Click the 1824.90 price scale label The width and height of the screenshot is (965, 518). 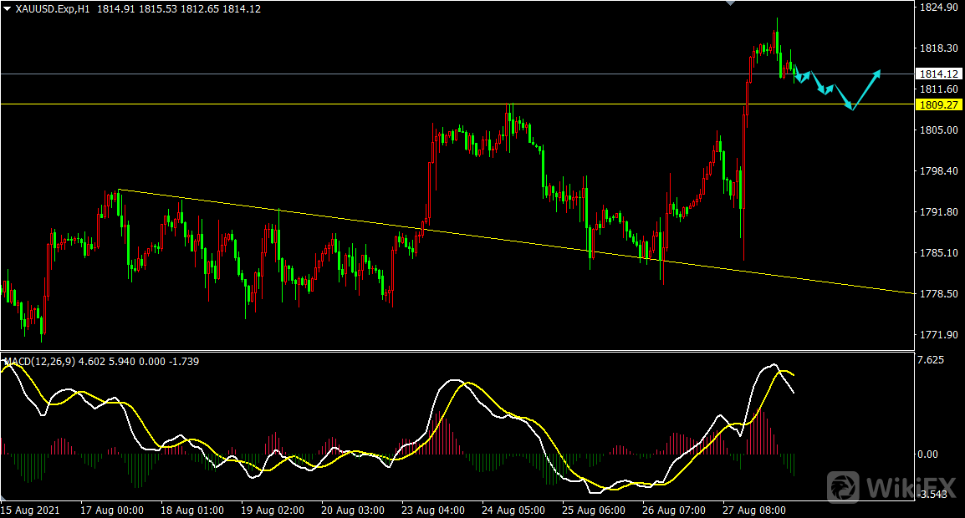[x=937, y=8]
